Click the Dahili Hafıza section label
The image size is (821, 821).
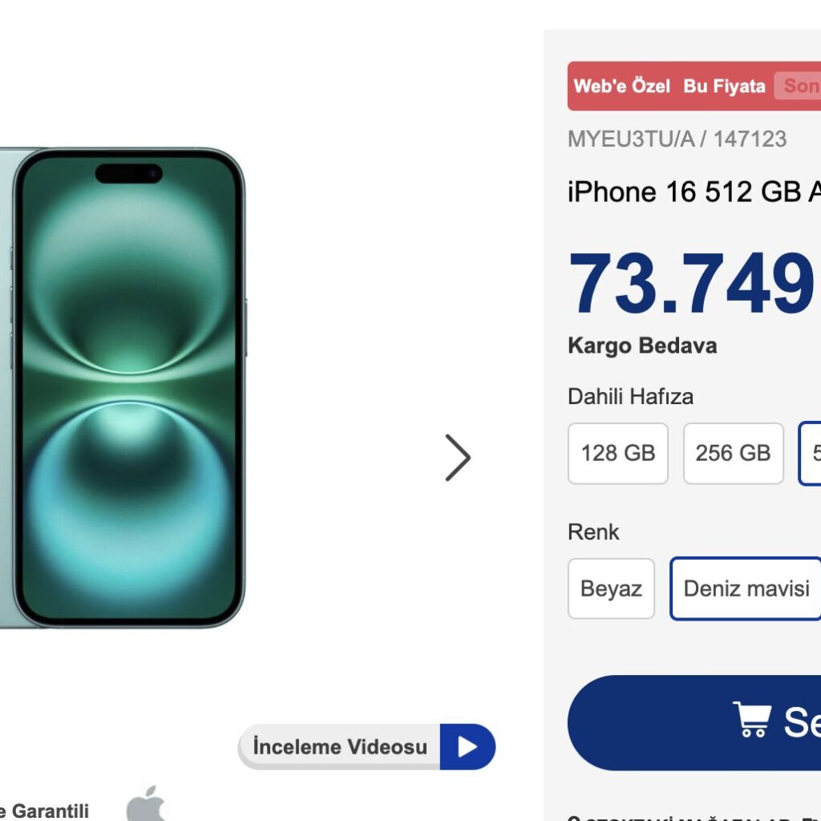coord(630,396)
